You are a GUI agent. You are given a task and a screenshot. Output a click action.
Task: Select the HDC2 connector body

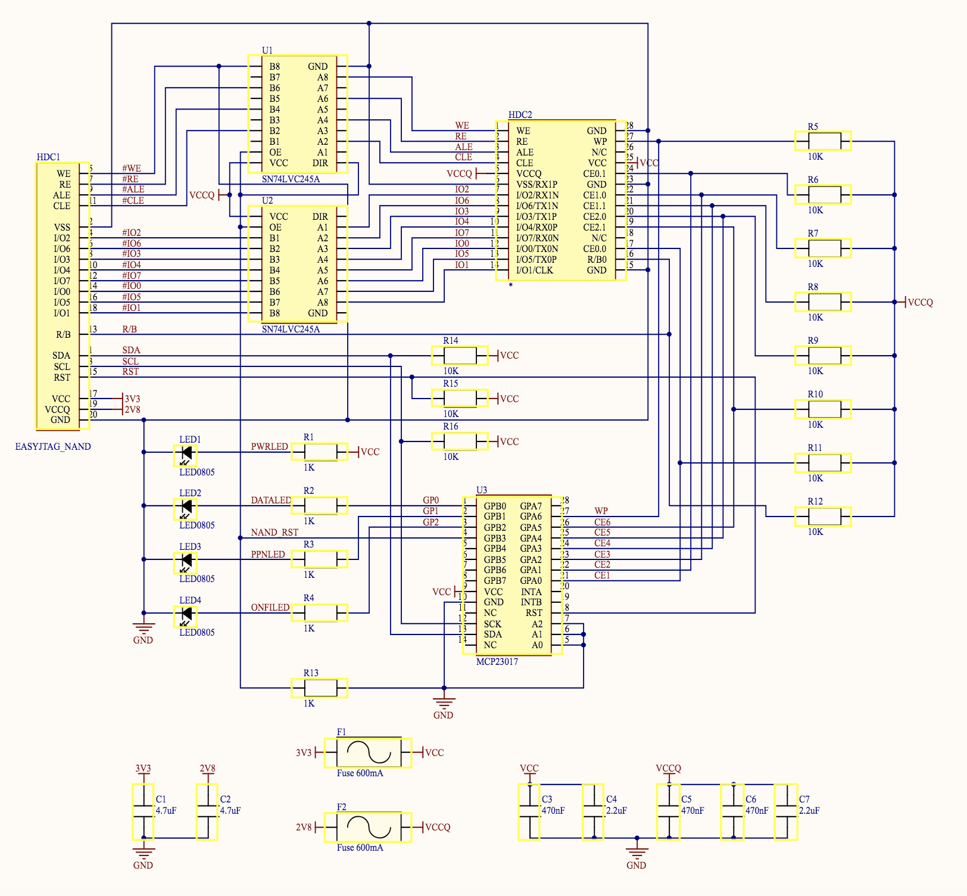click(x=560, y=200)
